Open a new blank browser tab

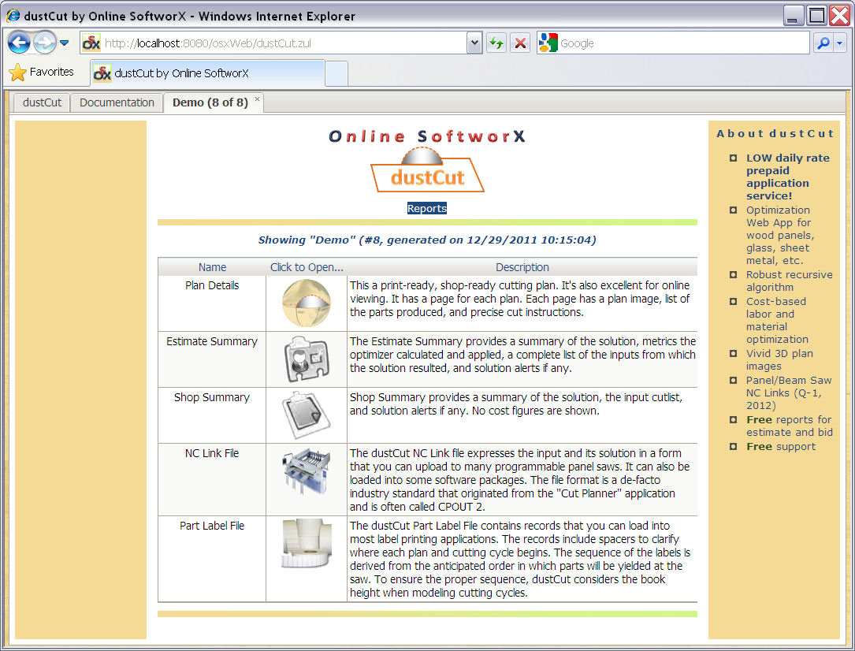336,73
